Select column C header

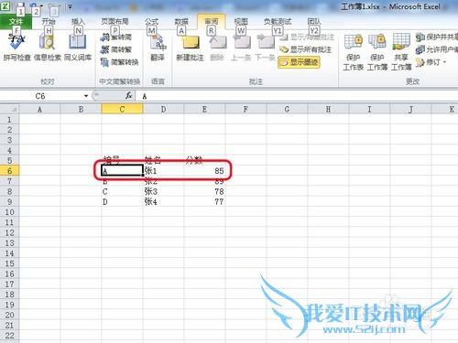pyautogui.click(x=122, y=109)
